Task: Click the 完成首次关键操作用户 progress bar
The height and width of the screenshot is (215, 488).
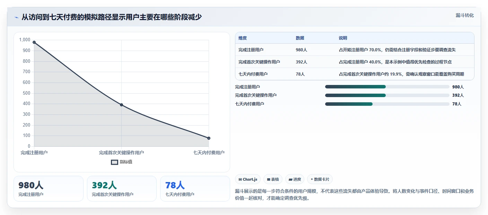Action: click(x=387, y=95)
